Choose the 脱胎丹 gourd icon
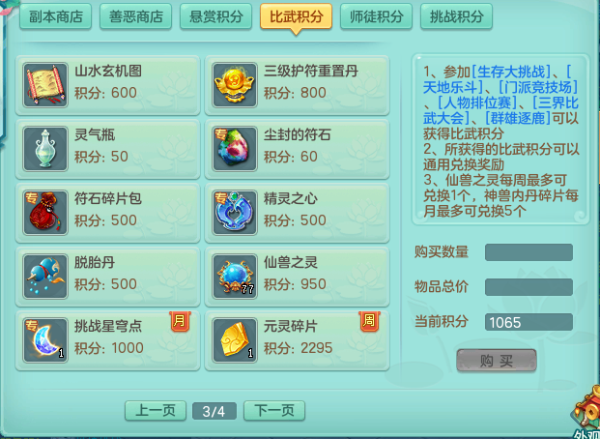 (x=45, y=277)
